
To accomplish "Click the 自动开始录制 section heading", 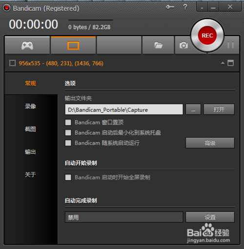I will pos(81,163).
